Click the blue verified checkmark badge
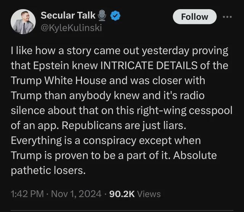This screenshot has height=212, width=244. coord(116,16)
